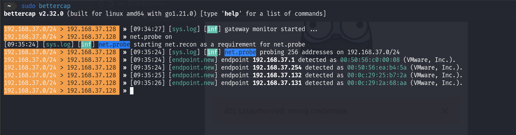Click the faint key icon beside the URL
The image size is (516, 135).
click(121, 4)
